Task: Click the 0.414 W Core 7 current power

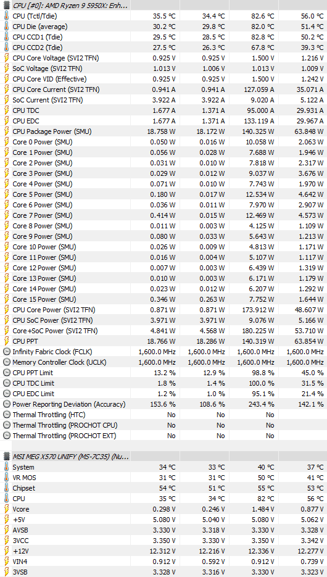Action: coord(163,215)
